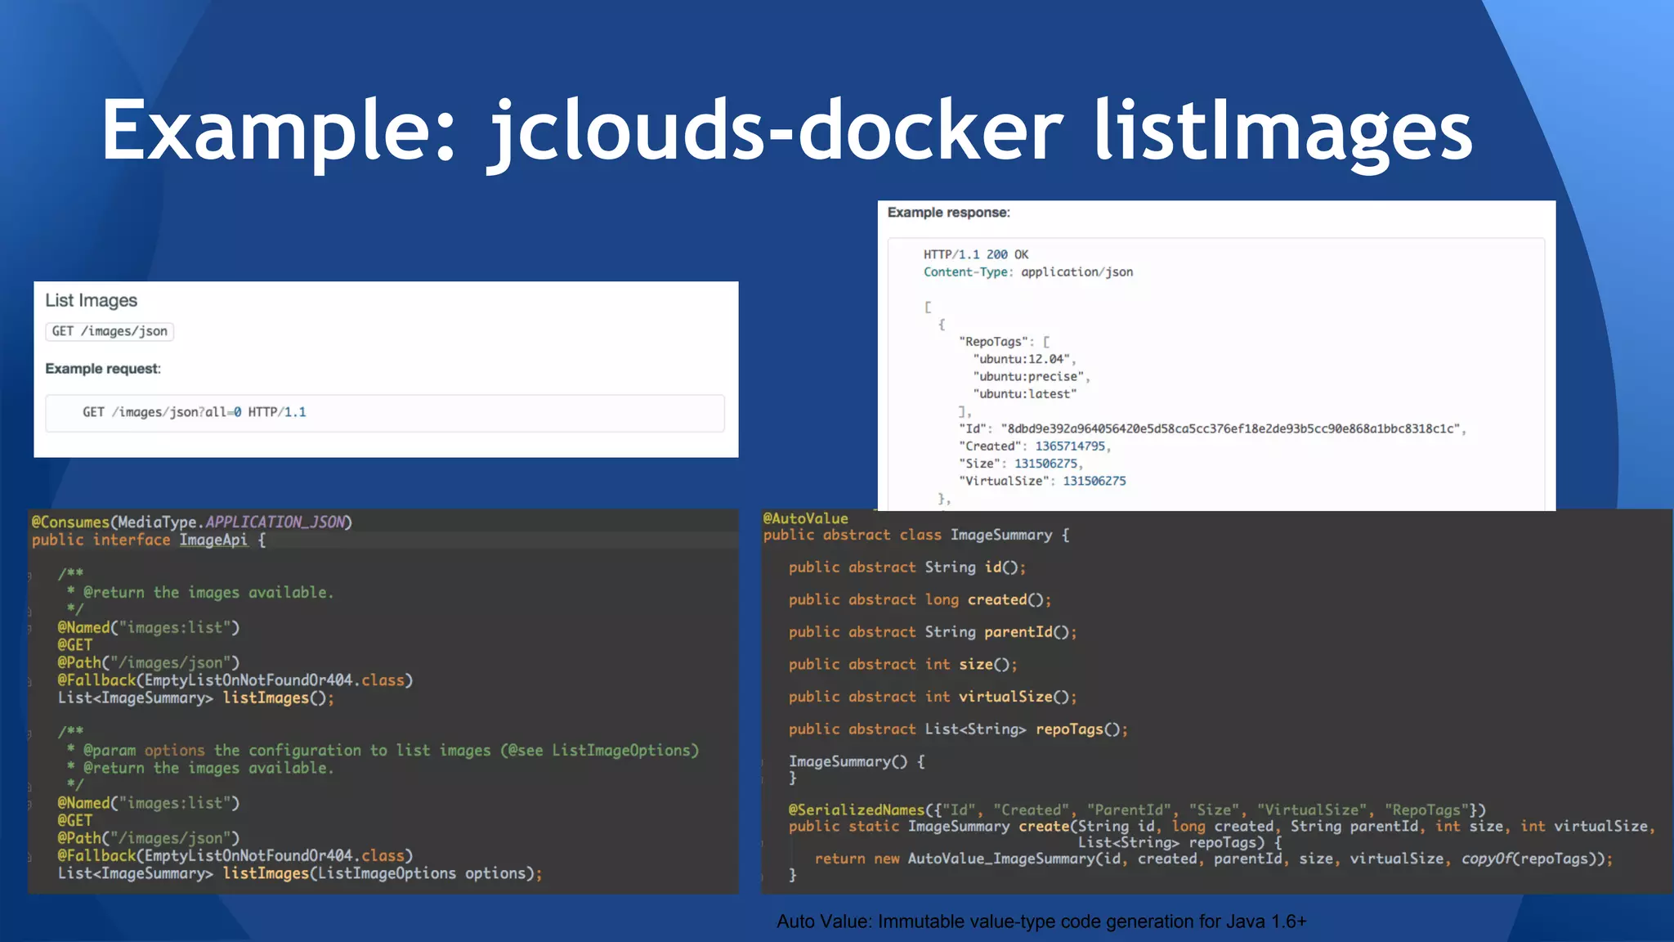
Task: Click the "RepoTags": [ key in the response
Action: tap(1005, 342)
